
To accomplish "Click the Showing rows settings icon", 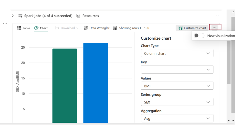I will click(x=115, y=28).
